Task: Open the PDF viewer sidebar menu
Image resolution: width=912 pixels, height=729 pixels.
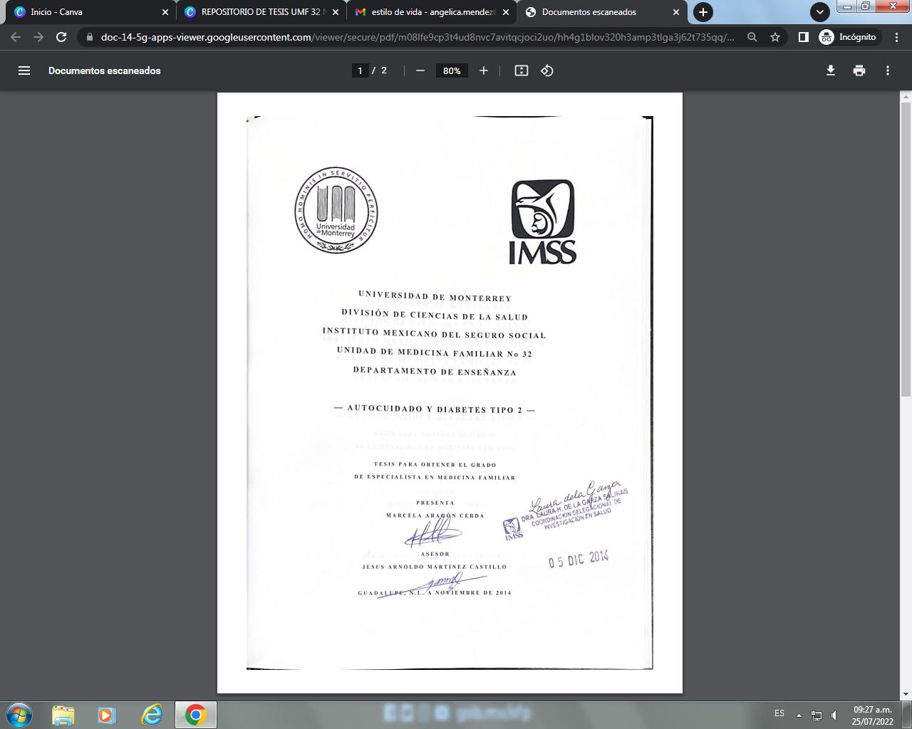Action: click(24, 70)
